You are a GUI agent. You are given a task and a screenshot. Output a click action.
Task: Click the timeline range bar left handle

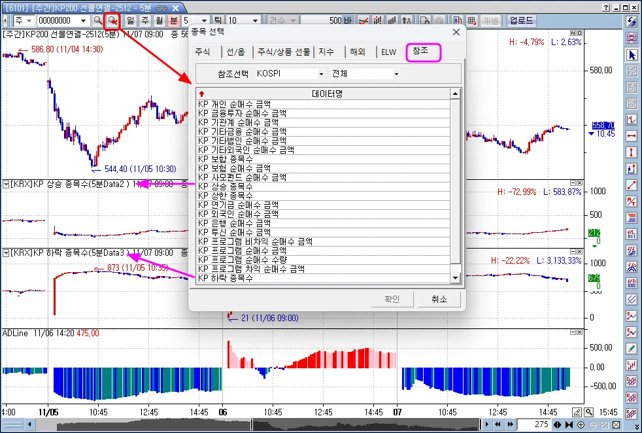252,424
